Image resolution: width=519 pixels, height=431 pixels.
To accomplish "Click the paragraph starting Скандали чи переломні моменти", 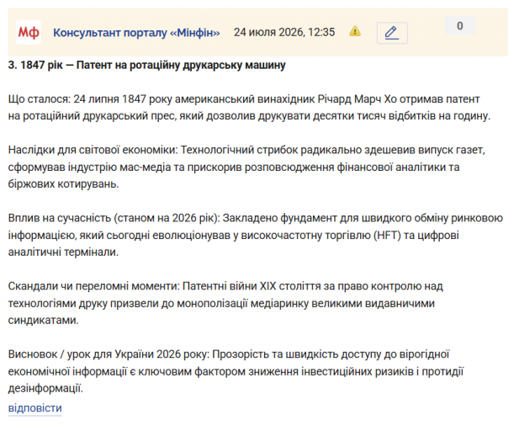I will tap(225, 303).
